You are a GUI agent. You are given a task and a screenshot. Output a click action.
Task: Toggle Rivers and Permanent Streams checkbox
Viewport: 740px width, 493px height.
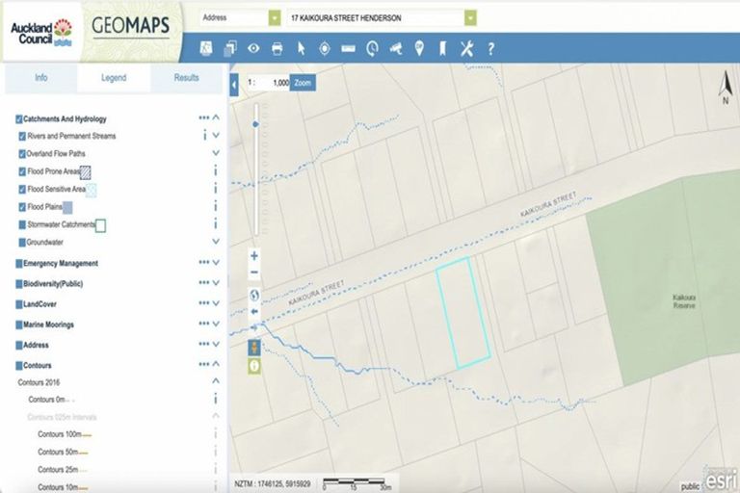22,137
